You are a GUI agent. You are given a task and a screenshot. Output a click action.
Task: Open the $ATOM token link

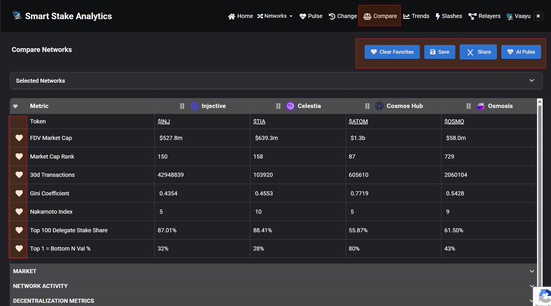(x=358, y=122)
